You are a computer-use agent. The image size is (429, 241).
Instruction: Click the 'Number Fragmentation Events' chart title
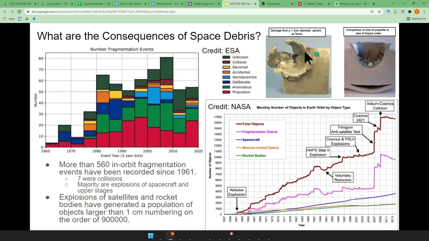point(122,49)
